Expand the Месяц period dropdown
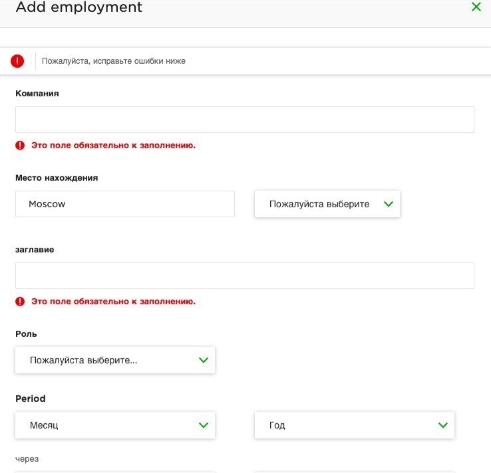The height and width of the screenshot is (473, 491). coord(115,425)
